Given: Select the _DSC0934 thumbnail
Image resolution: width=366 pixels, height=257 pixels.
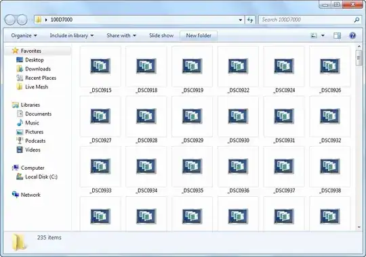Looking at the screenshot, I should point(146,166).
